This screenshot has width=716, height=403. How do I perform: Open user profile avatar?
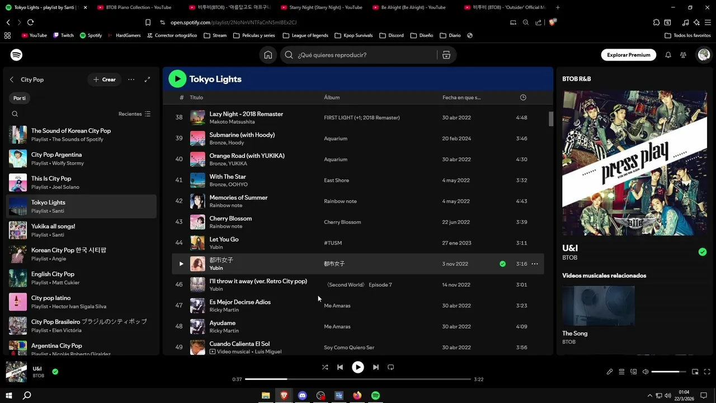[704, 55]
